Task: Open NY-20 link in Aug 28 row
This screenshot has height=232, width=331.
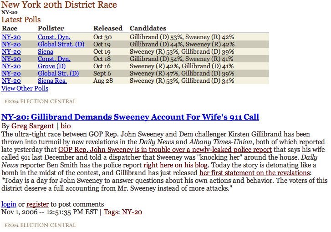Action: point(11,81)
